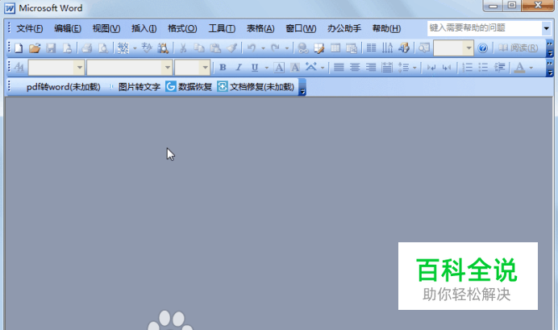
Task: Click the 数据恢复 button
Action: (189, 87)
